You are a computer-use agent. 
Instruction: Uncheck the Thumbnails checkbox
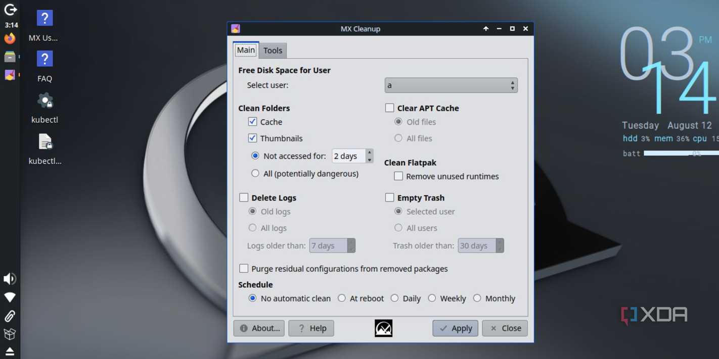tap(252, 138)
